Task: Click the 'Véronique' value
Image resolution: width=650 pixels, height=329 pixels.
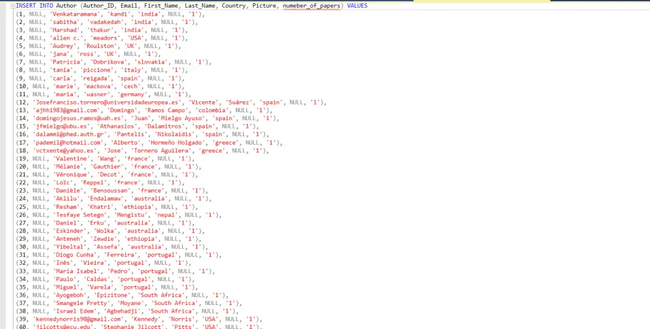Action: click(x=70, y=175)
